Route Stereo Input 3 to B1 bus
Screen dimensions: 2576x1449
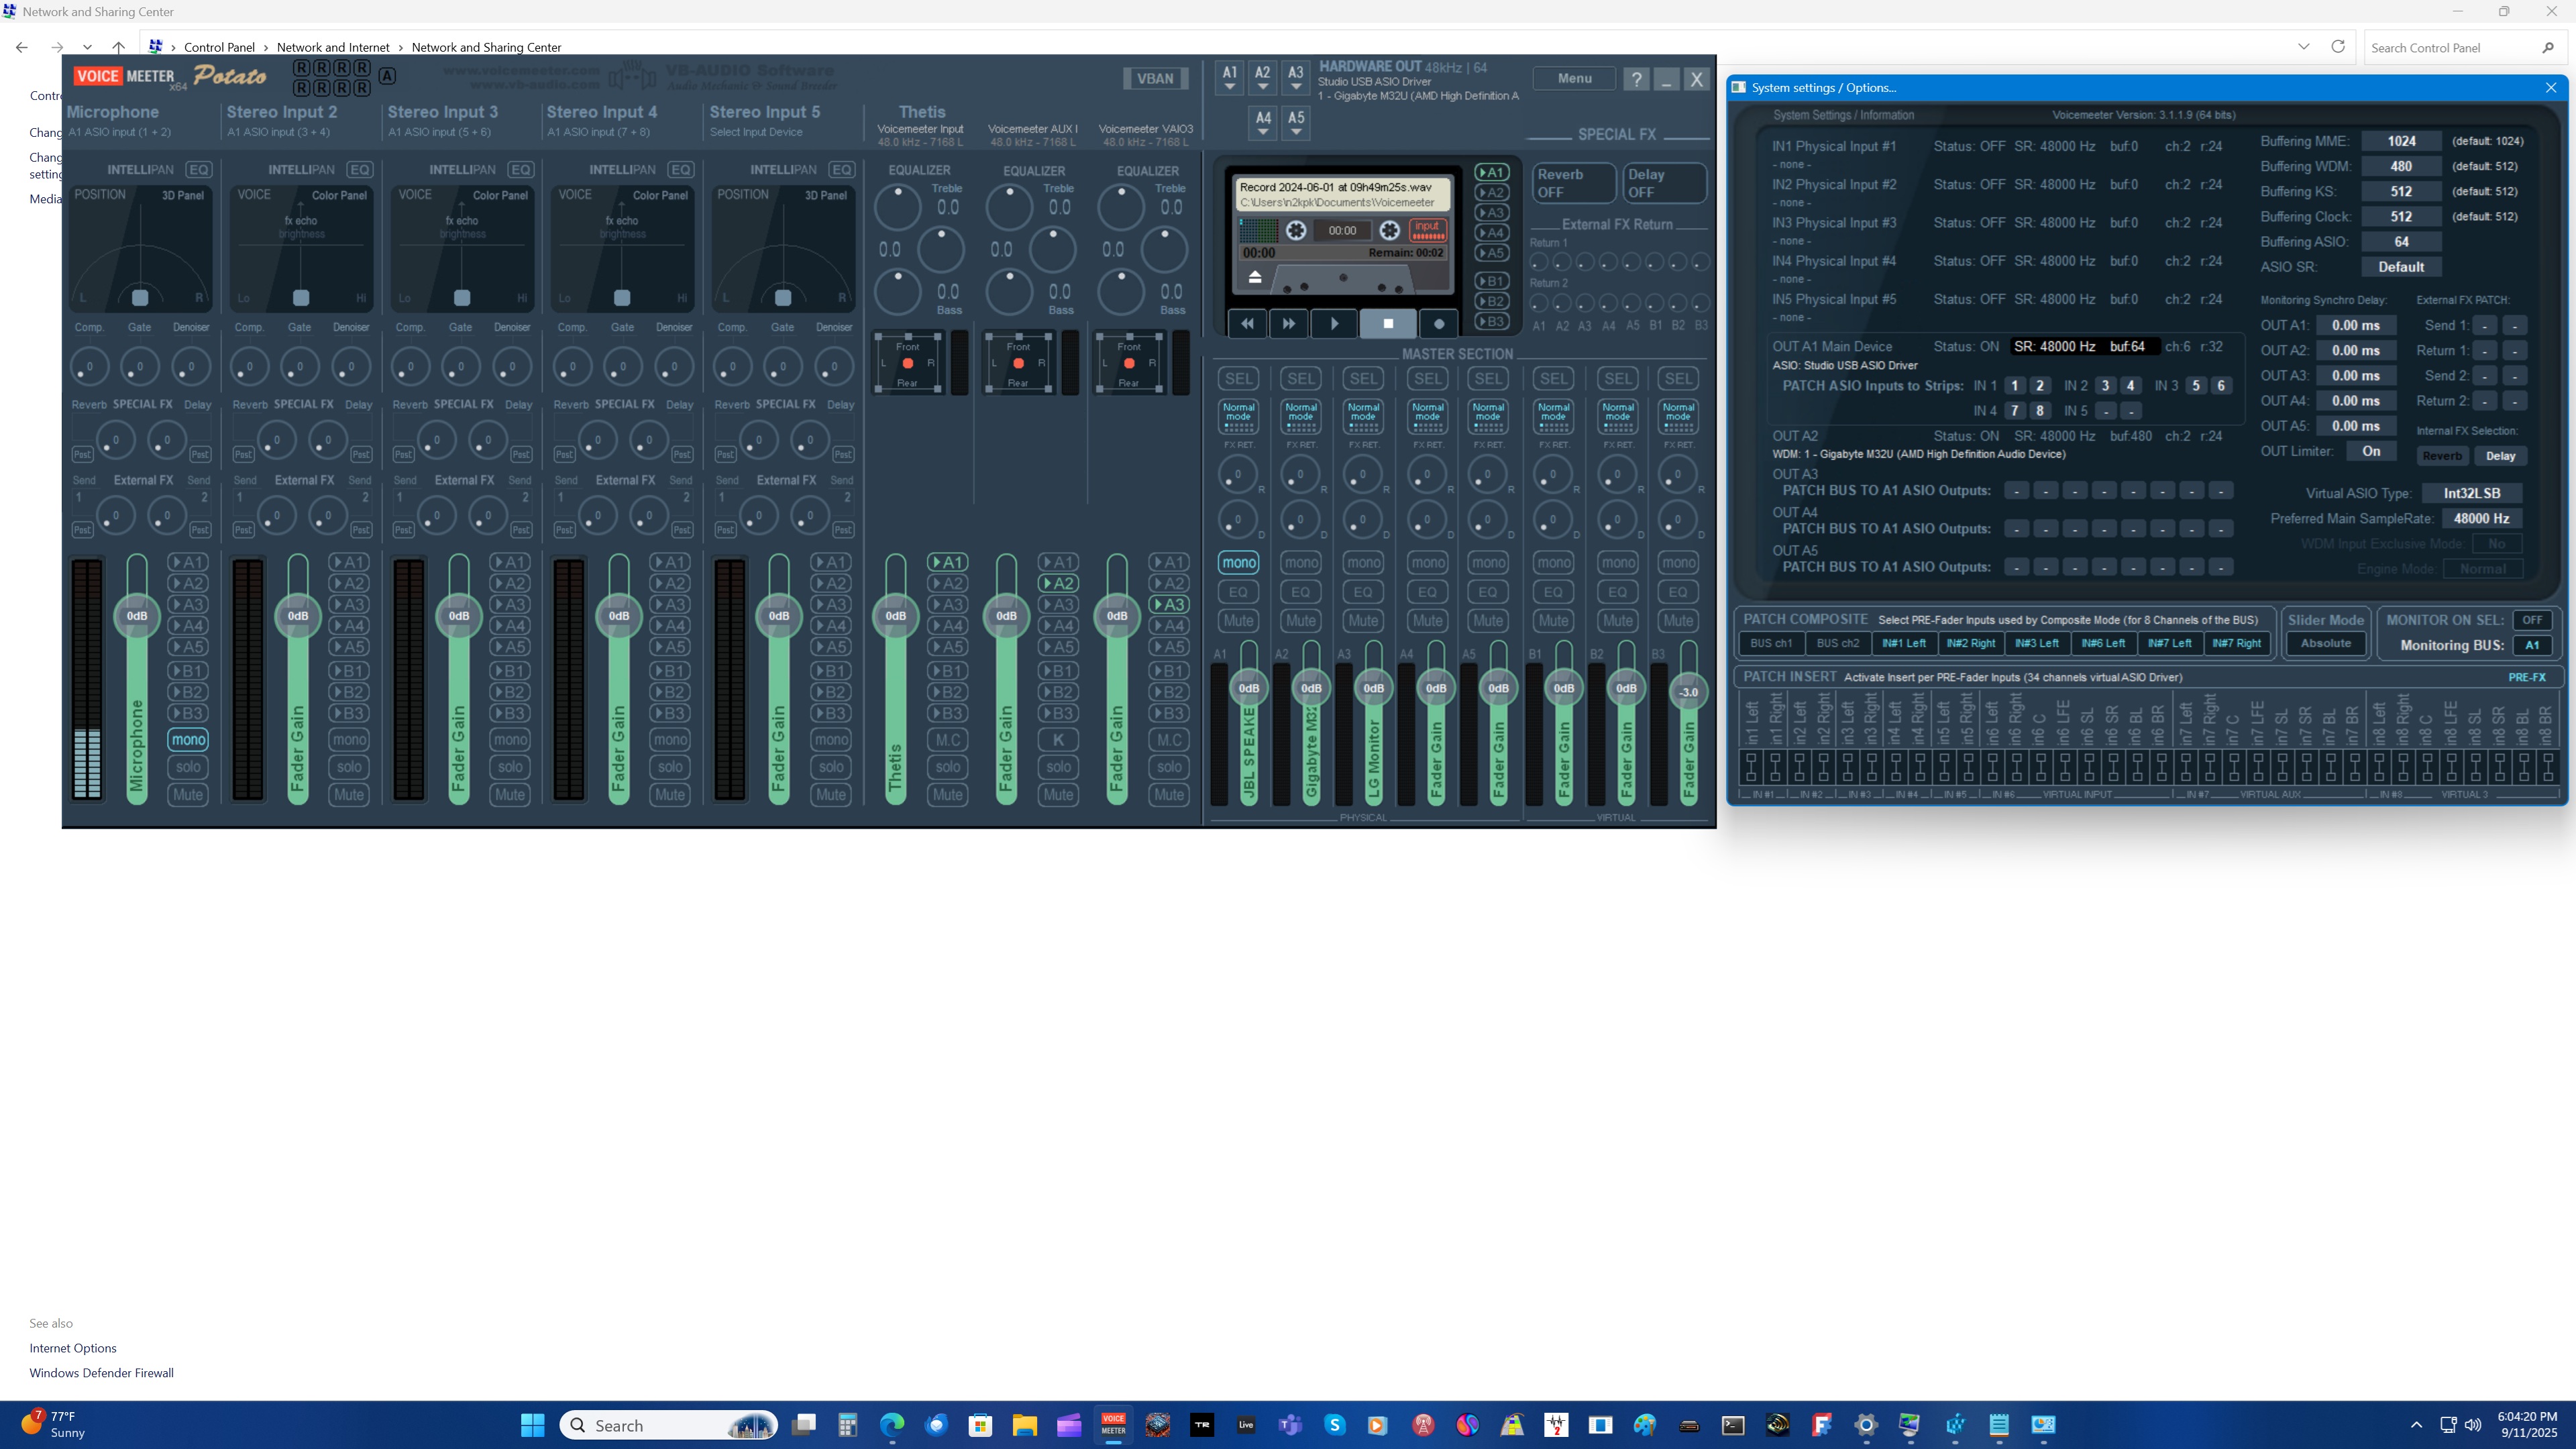click(510, 671)
